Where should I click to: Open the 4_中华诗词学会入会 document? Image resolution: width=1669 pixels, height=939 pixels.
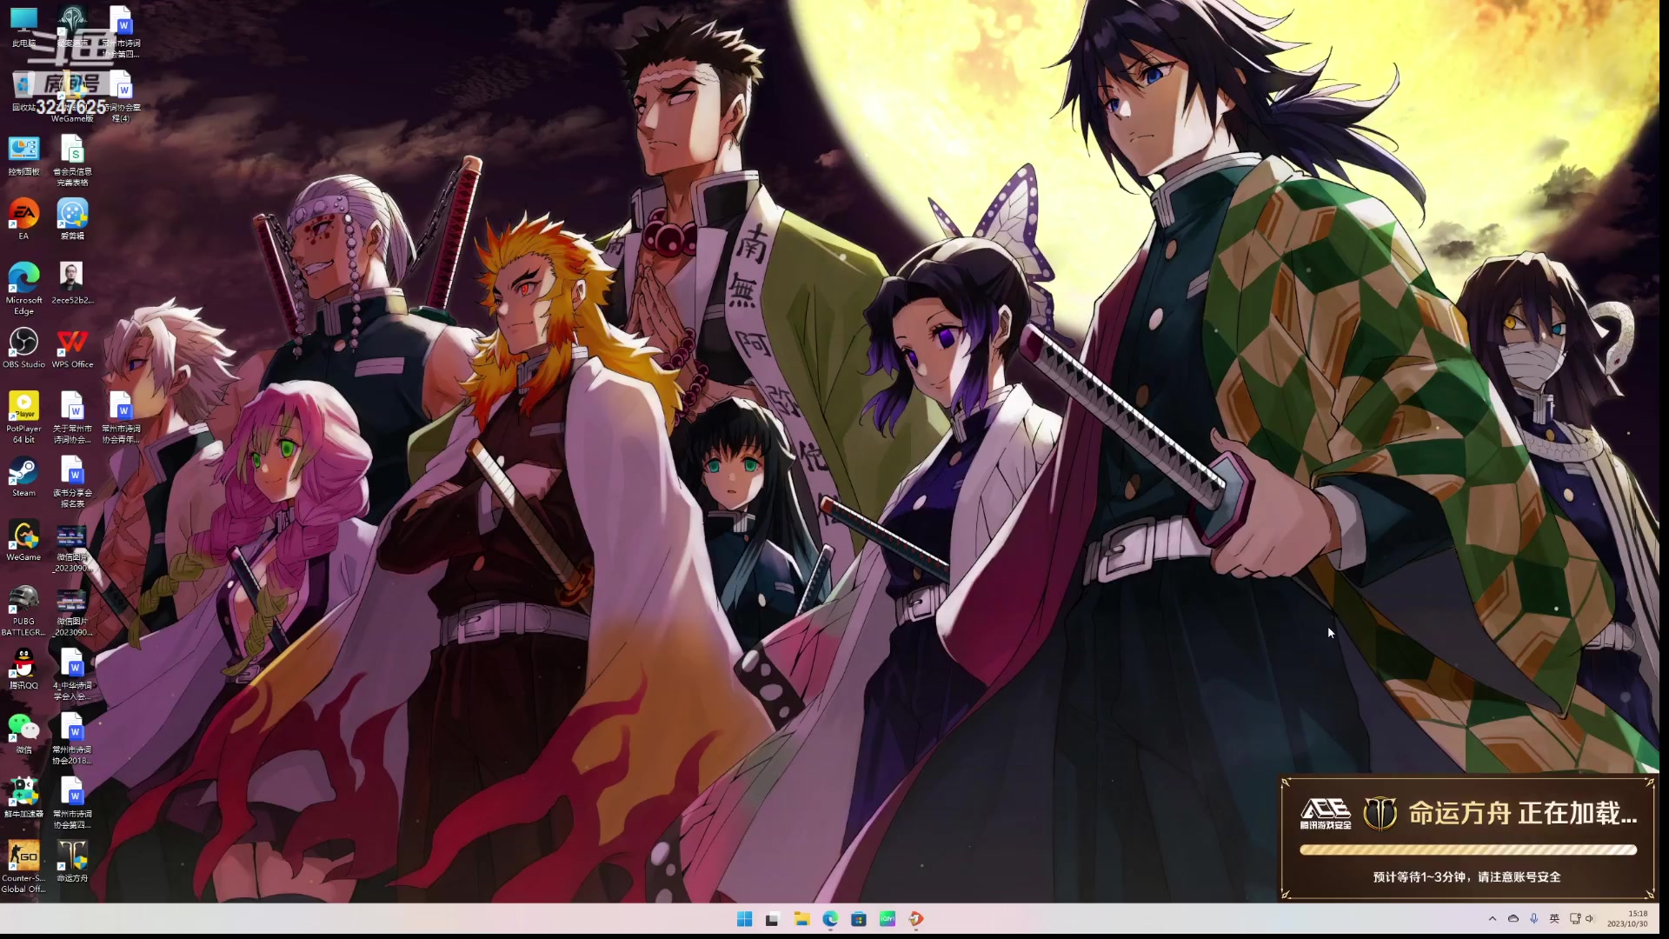coord(72,675)
